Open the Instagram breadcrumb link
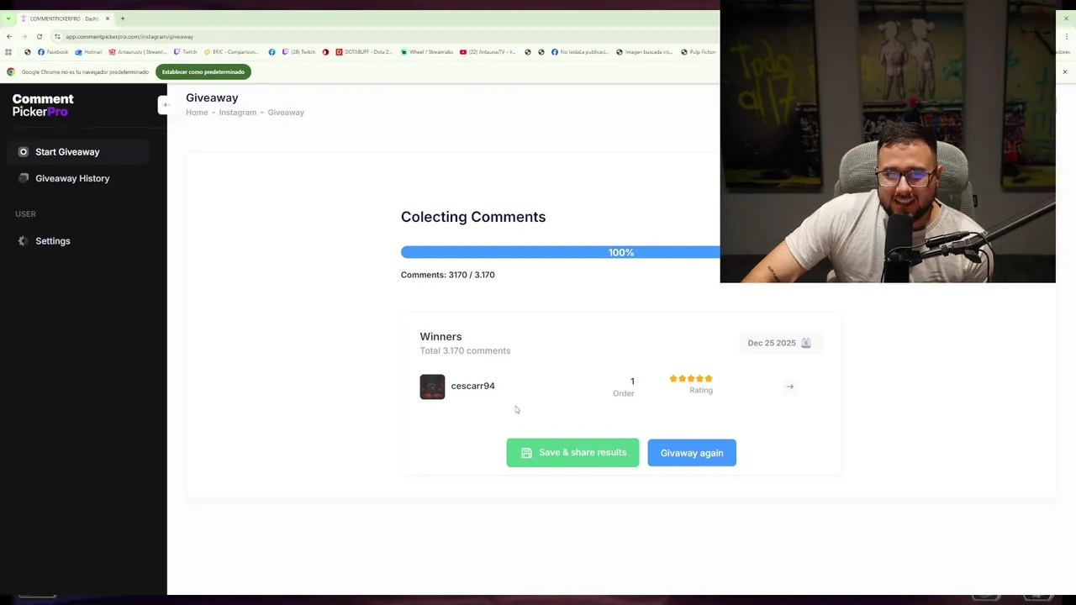This screenshot has width=1076, height=605. 238,113
